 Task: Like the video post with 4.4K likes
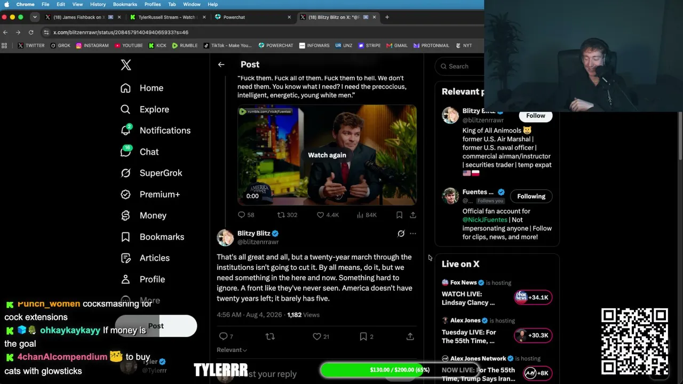tap(328, 215)
